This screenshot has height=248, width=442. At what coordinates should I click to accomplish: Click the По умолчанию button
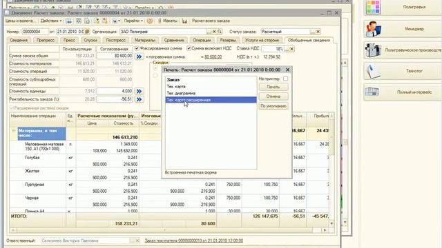point(273,106)
